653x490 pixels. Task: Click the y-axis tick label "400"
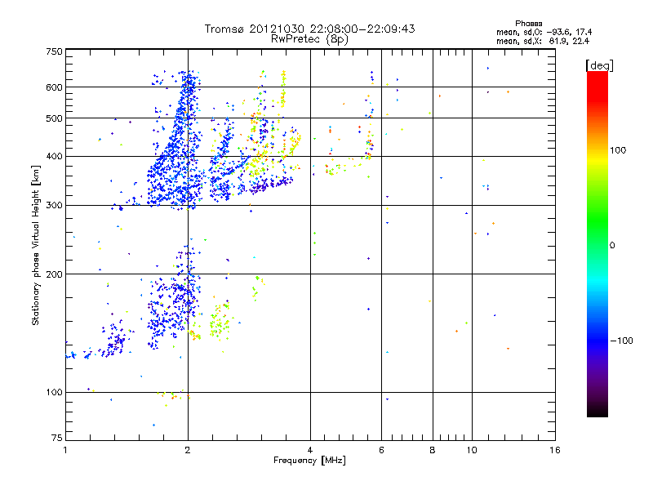click(54, 157)
